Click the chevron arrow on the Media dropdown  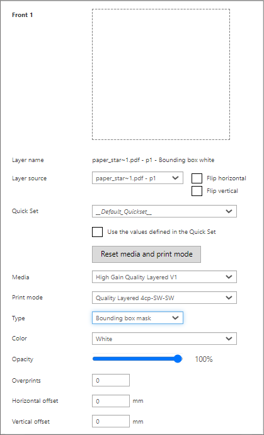point(229,277)
